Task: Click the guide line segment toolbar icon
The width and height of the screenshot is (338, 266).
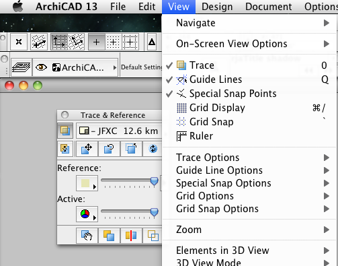Action: (x=39, y=42)
